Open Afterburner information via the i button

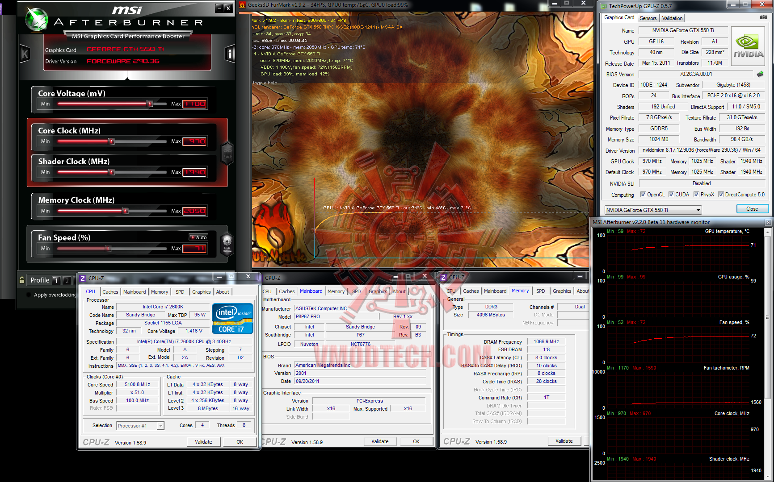pyautogui.click(x=230, y=54)
